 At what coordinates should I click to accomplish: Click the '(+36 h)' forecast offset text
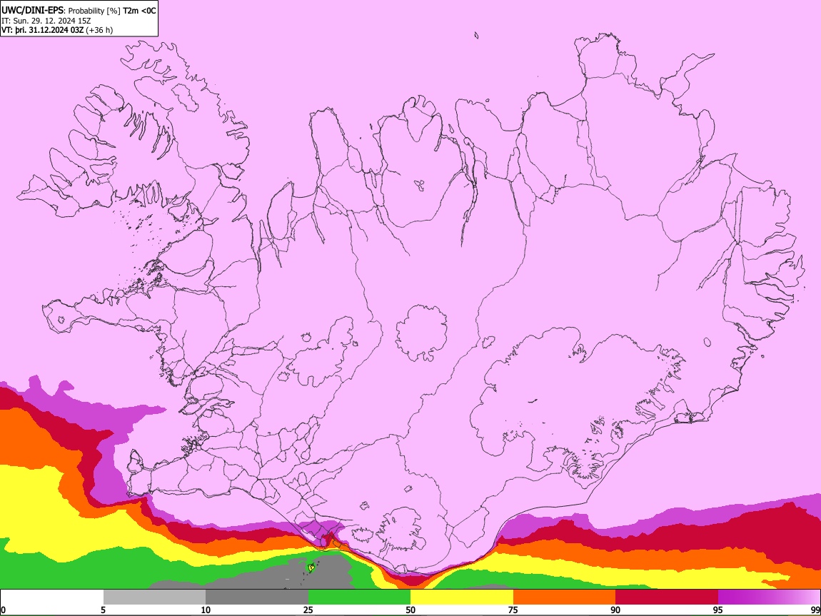coord(99,30)
